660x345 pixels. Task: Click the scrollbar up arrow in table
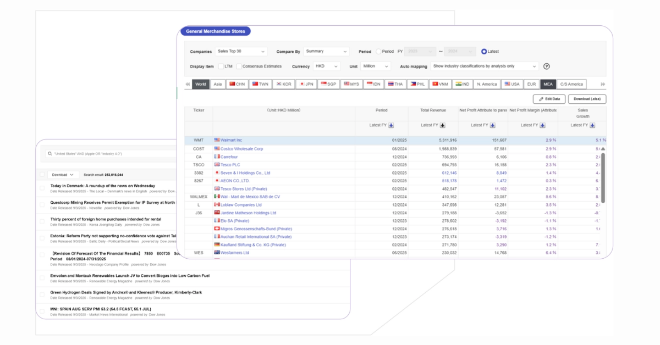[603, 149]
